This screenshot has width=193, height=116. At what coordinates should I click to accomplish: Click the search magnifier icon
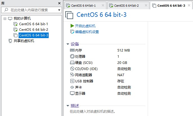(6, 10)
